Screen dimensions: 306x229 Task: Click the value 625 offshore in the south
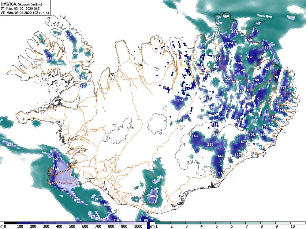click(x=91, y=216)
